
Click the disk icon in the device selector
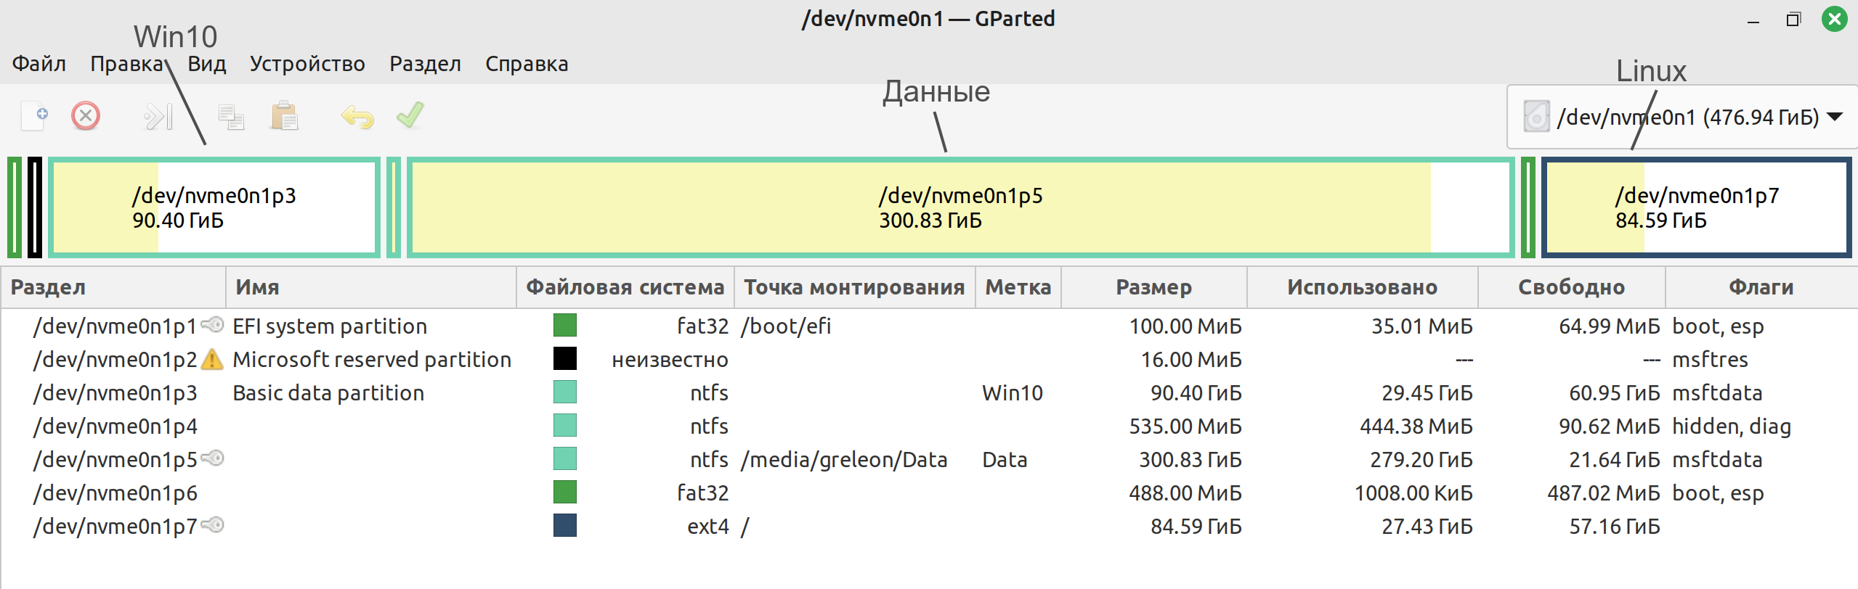(1536, 117)
